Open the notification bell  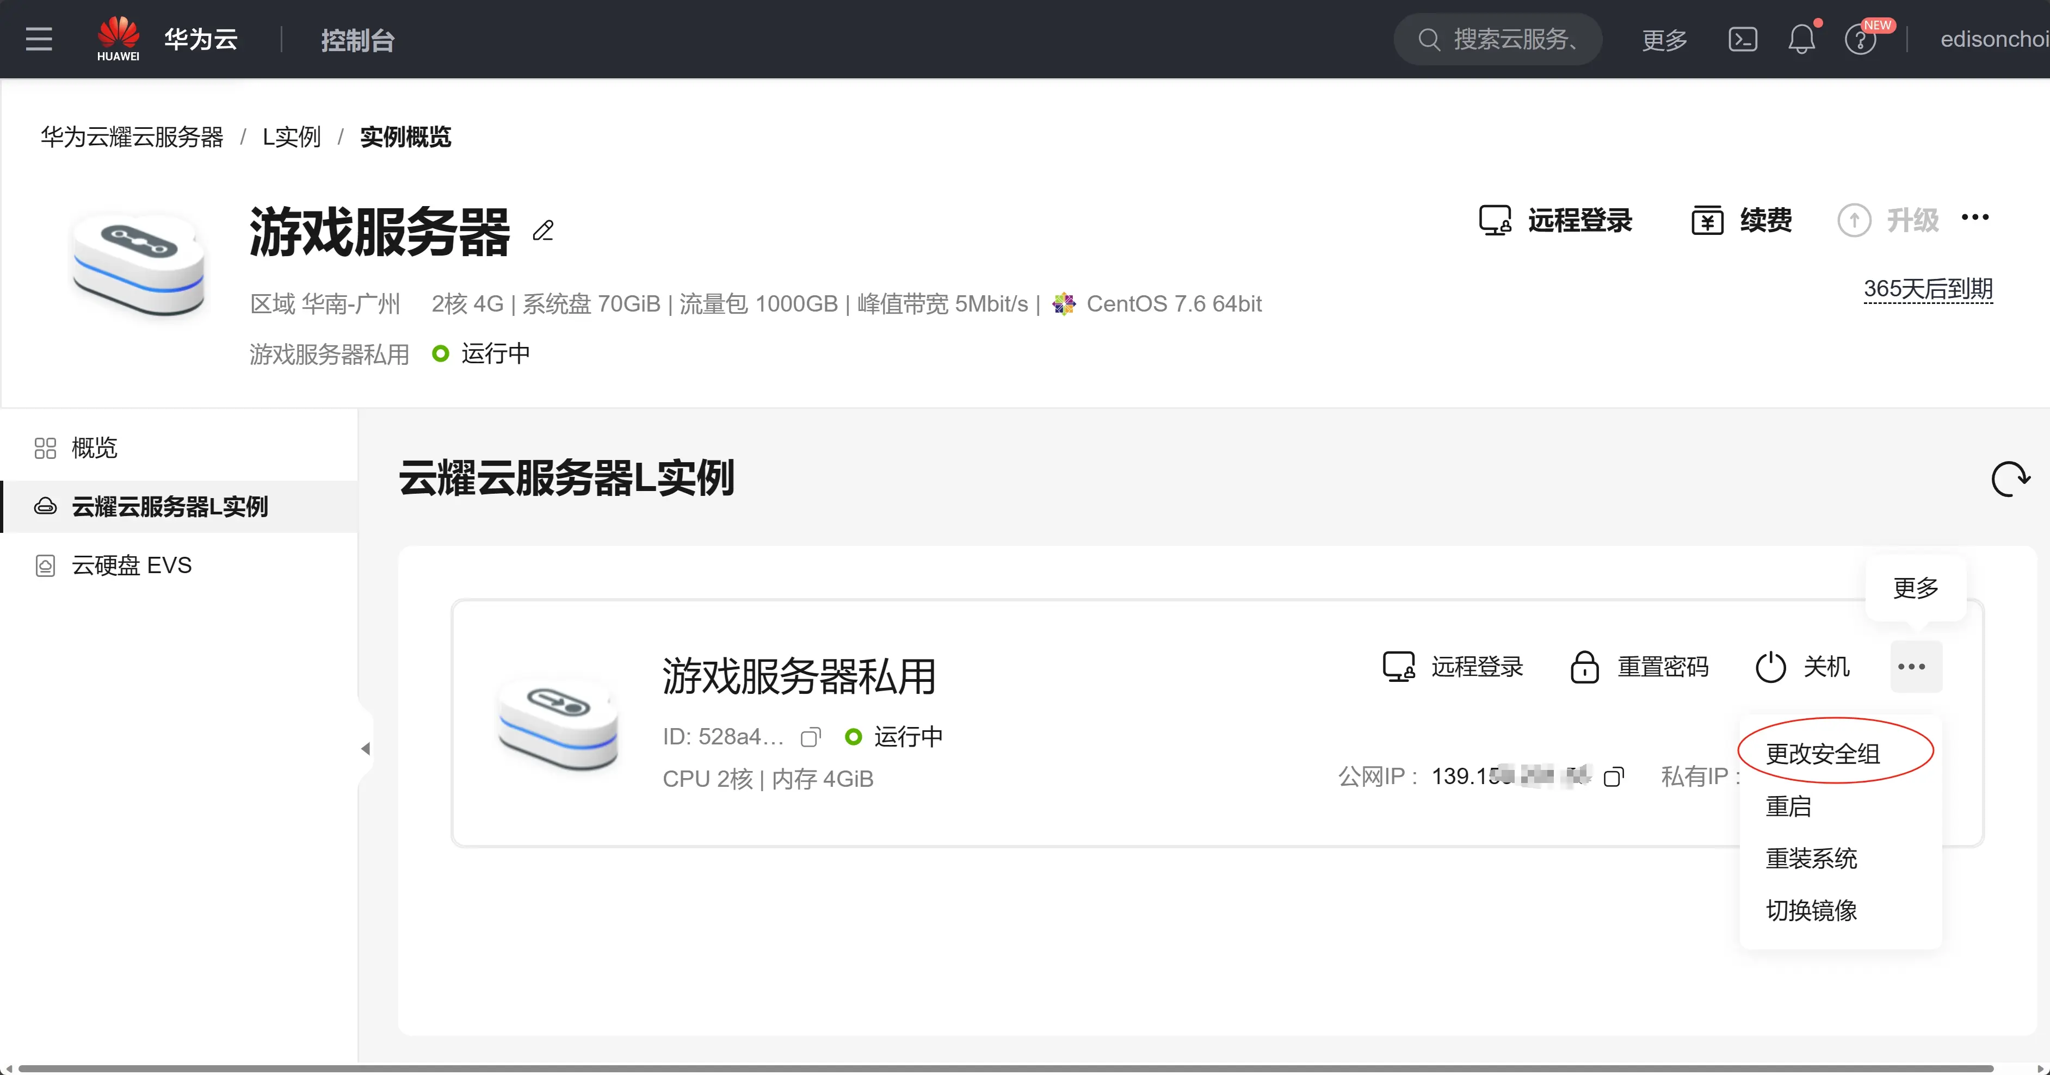point(1801,39)
